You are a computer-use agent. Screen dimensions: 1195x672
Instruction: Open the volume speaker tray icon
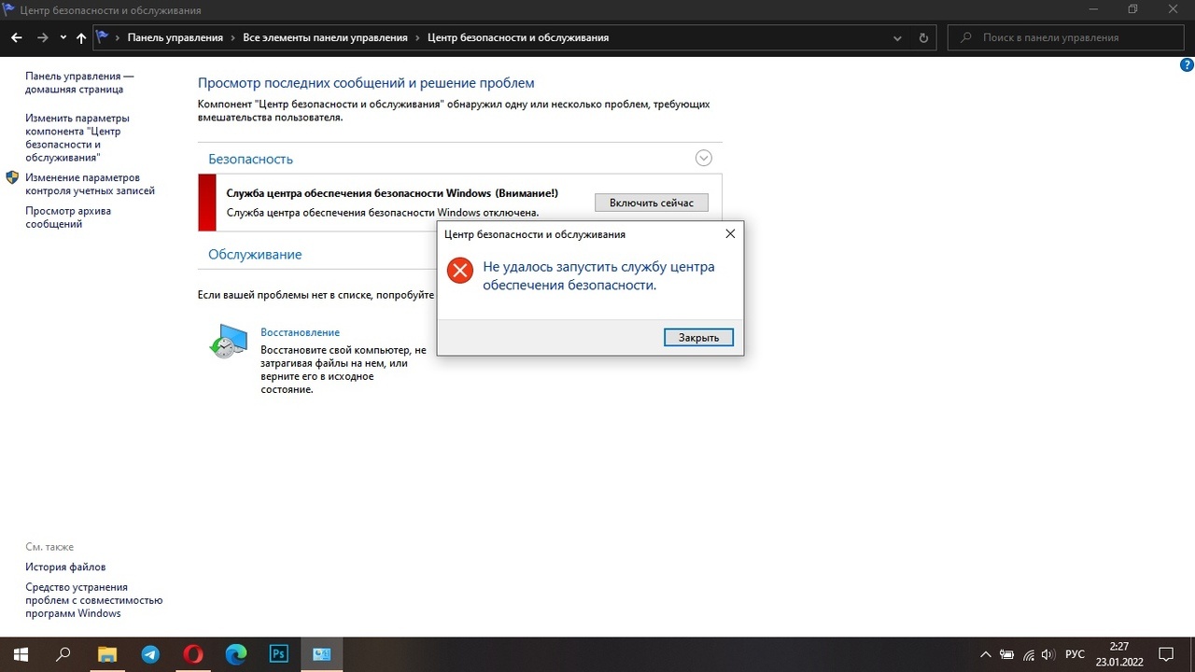coord(1047,654)
